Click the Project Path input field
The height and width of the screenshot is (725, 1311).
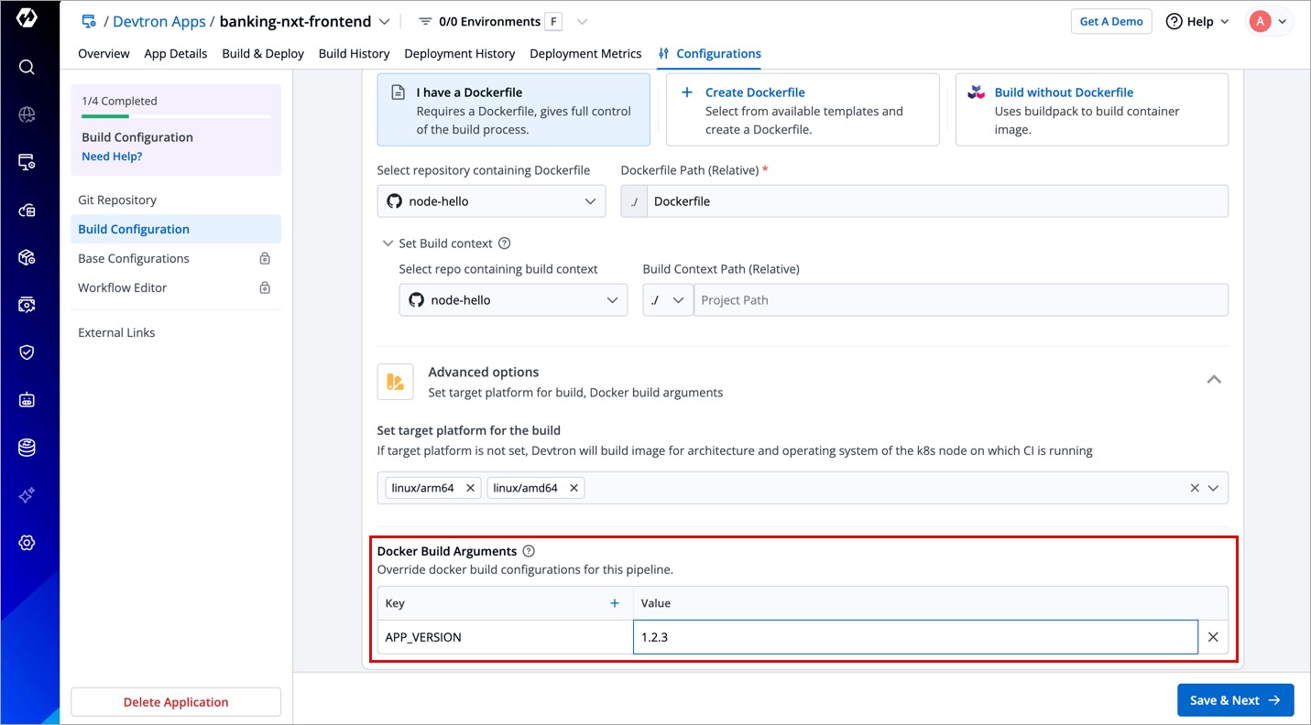point(959,300)
